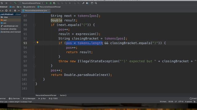This screenshot has width=197, height=110.
Task: Hide the Project panel with minus icon
Action: (19, 11)
